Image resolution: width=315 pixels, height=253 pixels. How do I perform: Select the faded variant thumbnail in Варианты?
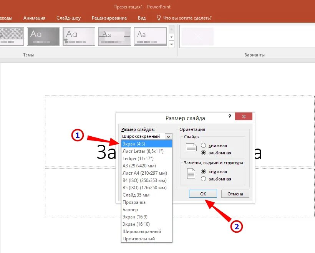(197, 36)
